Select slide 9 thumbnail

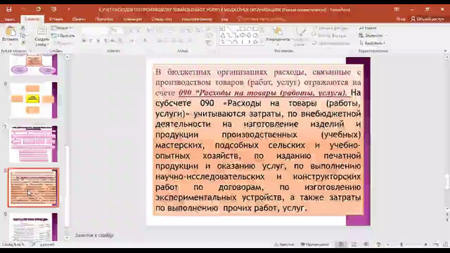(33, 227)
